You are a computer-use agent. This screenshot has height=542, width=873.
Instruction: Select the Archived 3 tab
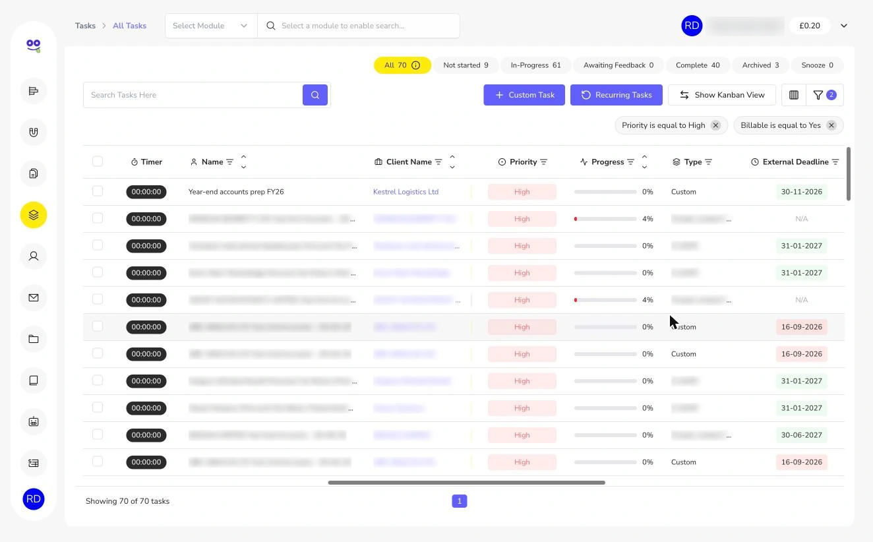(x=760, y=65)
